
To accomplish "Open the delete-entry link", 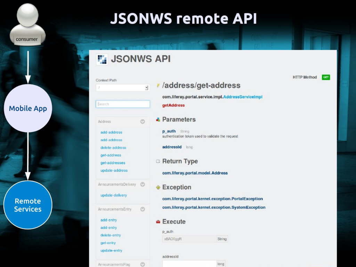I will point(111,235).
